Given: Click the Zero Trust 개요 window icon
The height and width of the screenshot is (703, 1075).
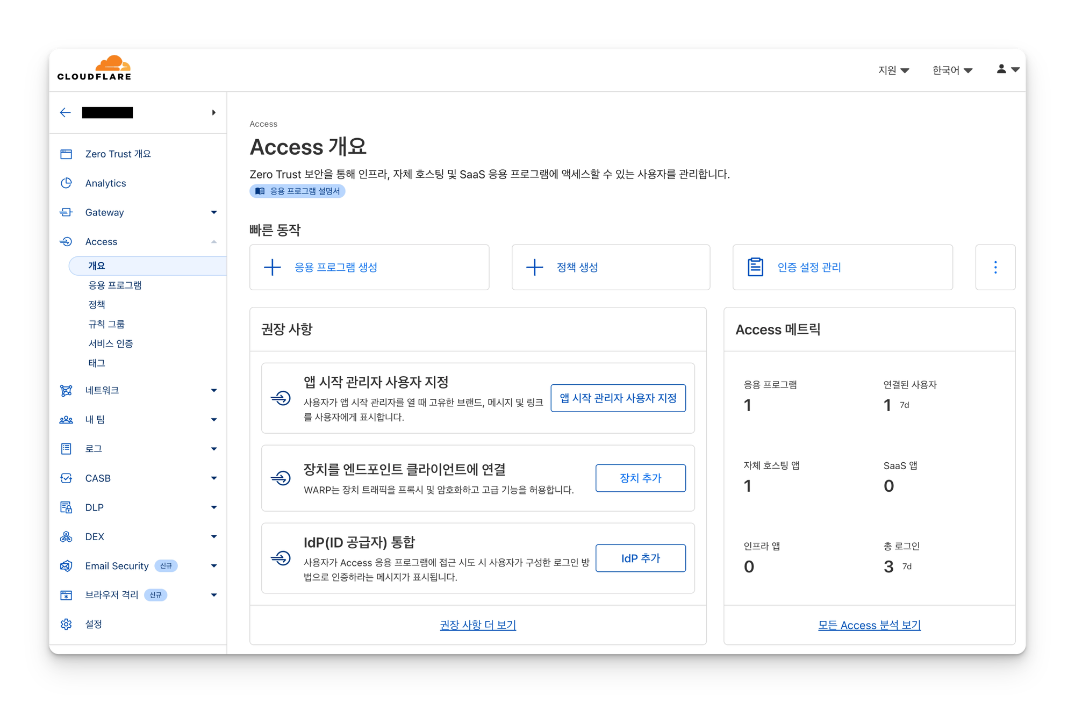Looking at the screenshot, I should pos(66,154).
